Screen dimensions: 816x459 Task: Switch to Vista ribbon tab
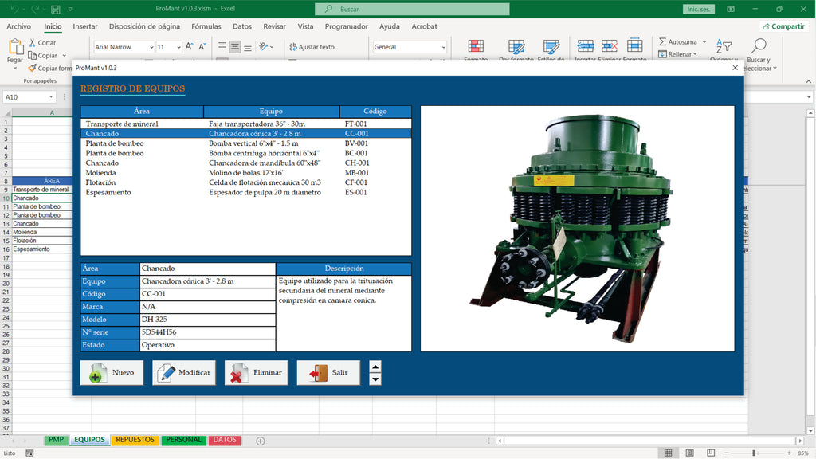coord(305,26)
